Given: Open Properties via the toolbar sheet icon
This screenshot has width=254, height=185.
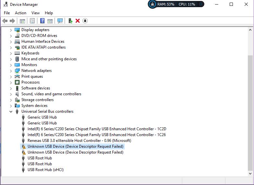Looking at the screenshot, I should pyautogui.click(x=32, y=21).
